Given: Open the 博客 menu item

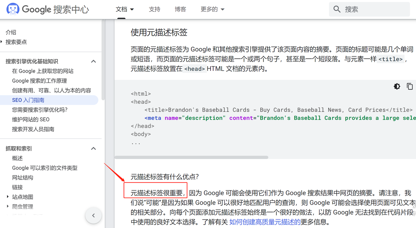Looking at the screenshot, I should click(180, 9).
